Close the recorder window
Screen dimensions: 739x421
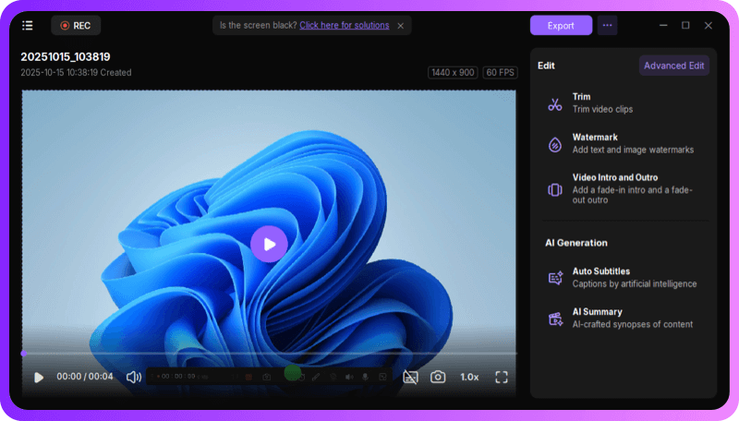[x=708, y=26]
